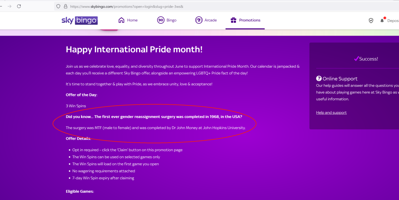Click the shield checkmark icon in header
The width and height of the screenshot is (399, 200).
pos(371,21)
